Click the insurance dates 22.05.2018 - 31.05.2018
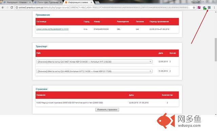Image resolution: width=217 pixels, height=136 pixels. (139, 103)
